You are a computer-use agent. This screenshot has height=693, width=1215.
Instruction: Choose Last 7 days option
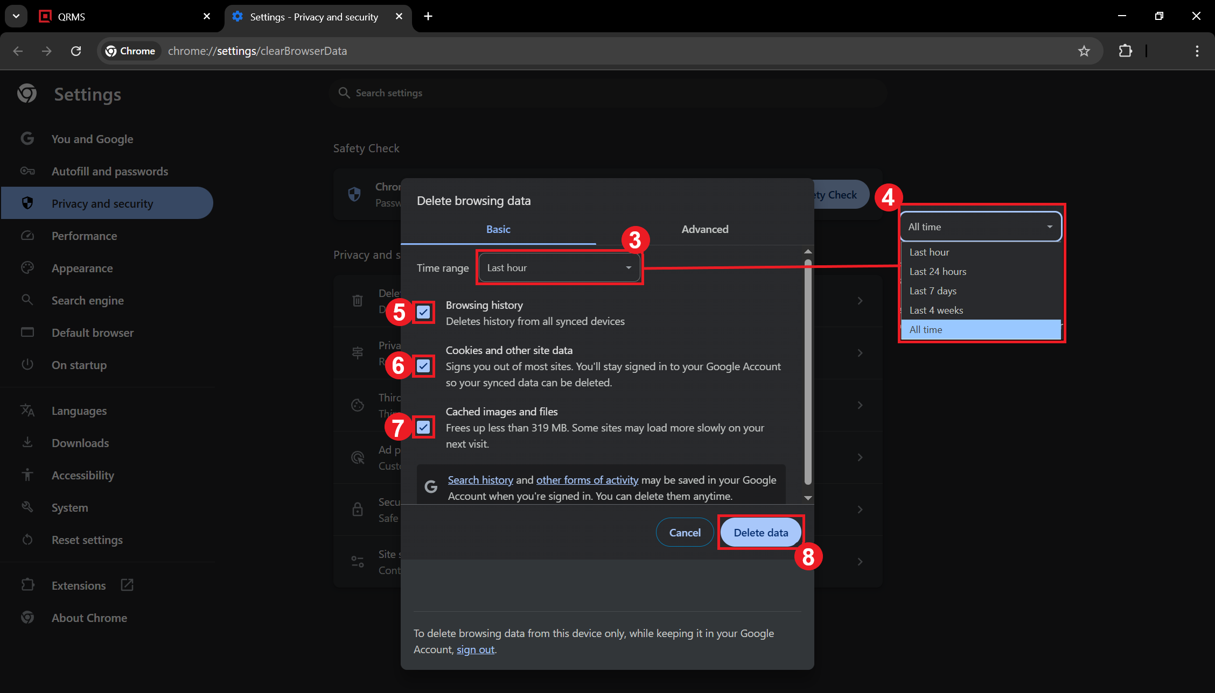point(933,291)
